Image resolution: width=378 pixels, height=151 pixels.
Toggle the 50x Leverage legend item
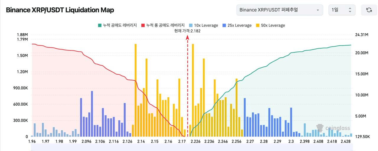270,25
